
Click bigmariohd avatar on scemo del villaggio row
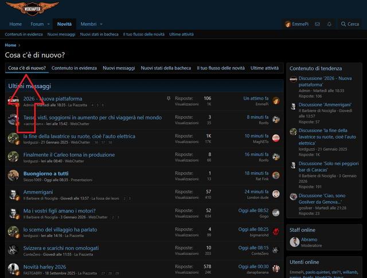pyautogui.click(x=276, y=231)
